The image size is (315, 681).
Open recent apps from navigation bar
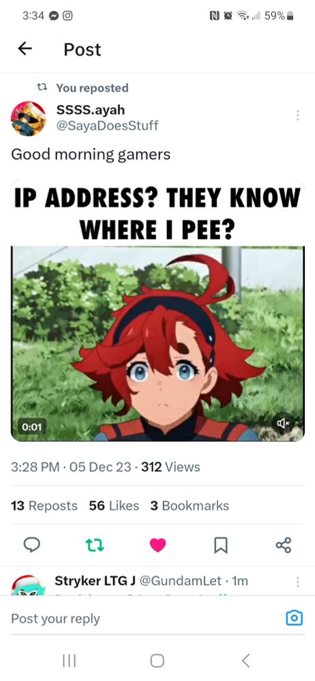[x=69, y=661]
